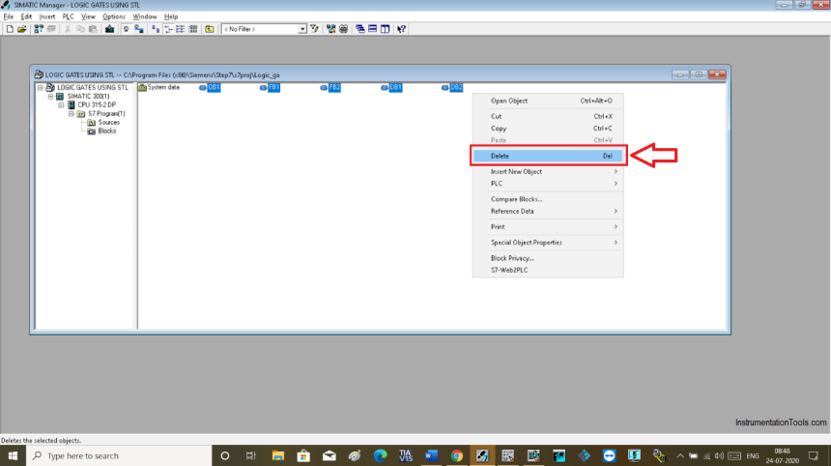Open the Options menu
The width and height of the screenshot is (831, 466).
click(x=113, y=16)
